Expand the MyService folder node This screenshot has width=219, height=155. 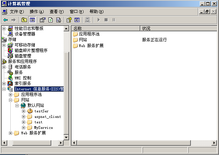23,128
